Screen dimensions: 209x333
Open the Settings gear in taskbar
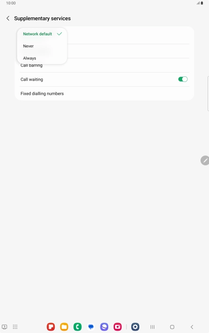click(135, 326)
